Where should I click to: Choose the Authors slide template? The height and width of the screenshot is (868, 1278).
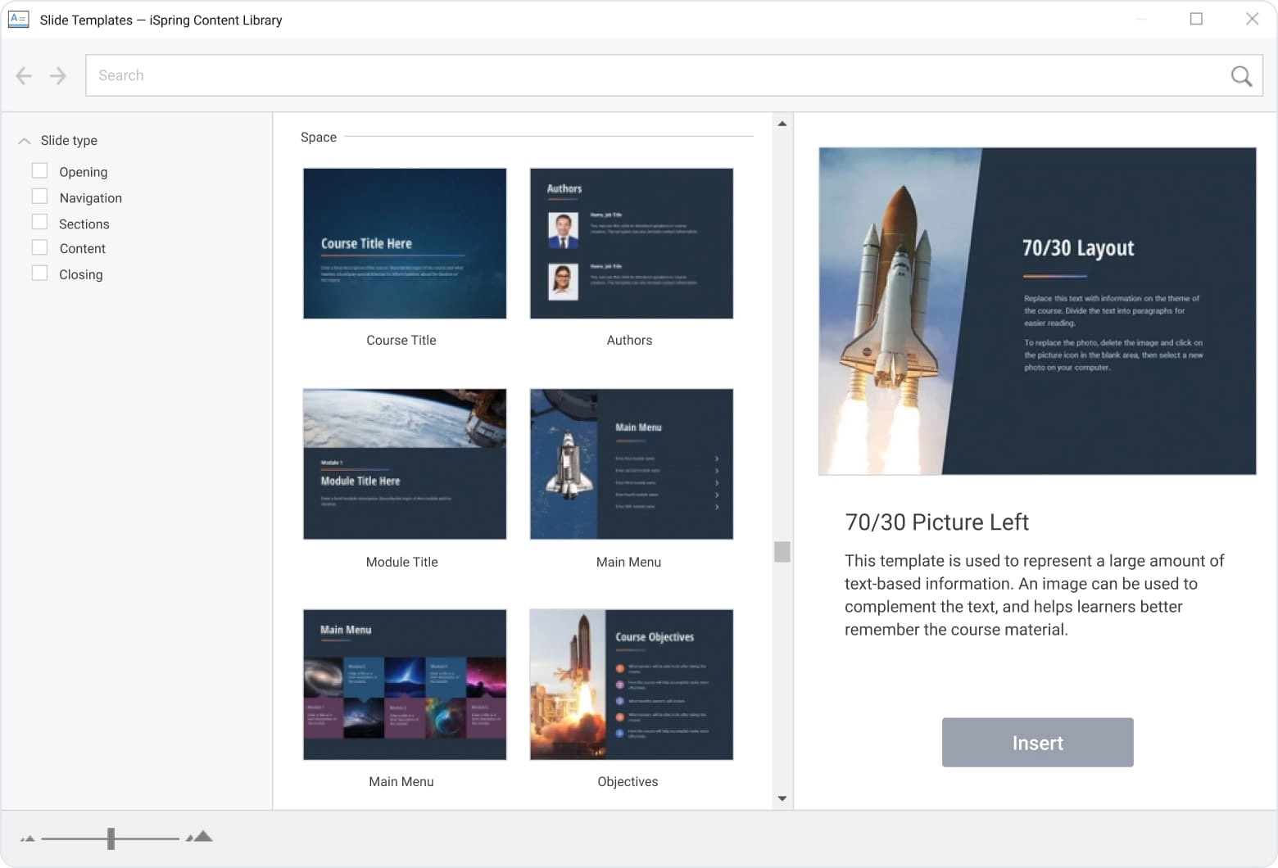point(632,244)
